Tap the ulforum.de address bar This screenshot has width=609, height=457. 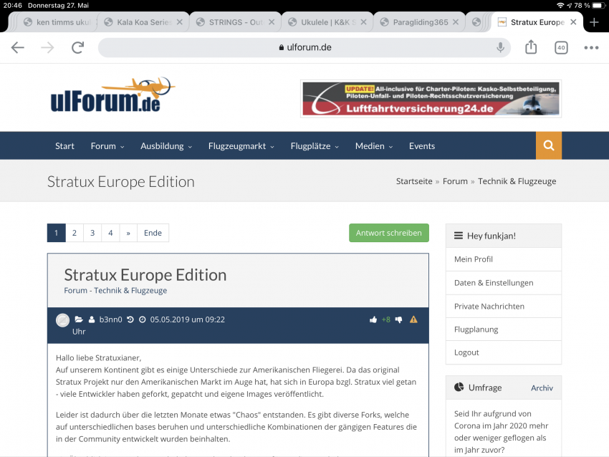point(304,47)
